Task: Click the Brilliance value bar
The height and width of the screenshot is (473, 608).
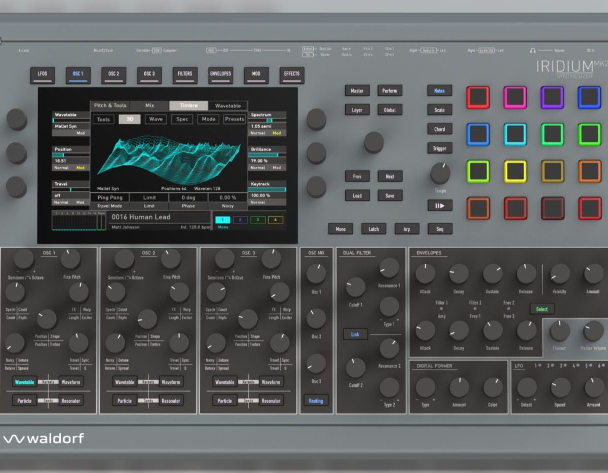Action: [x=267, y=155]
